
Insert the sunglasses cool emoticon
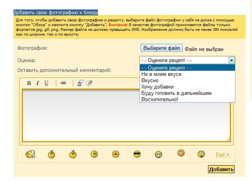pyautogui.click(x=137, y=154)
